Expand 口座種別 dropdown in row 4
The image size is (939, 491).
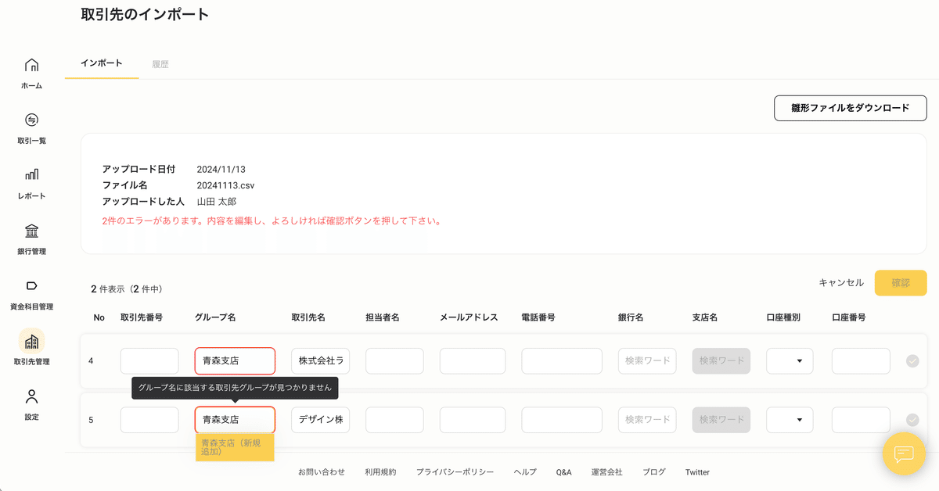pos(790,361)
